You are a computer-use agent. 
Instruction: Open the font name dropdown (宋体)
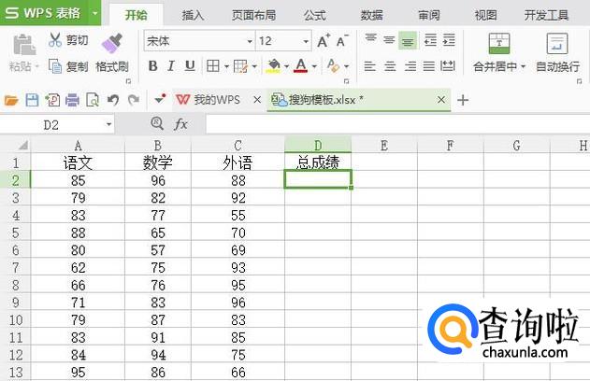[x=249, y=41]
